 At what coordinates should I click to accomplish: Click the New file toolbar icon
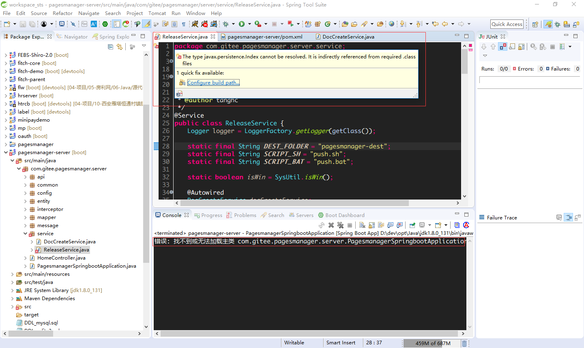tap(7, 24)
